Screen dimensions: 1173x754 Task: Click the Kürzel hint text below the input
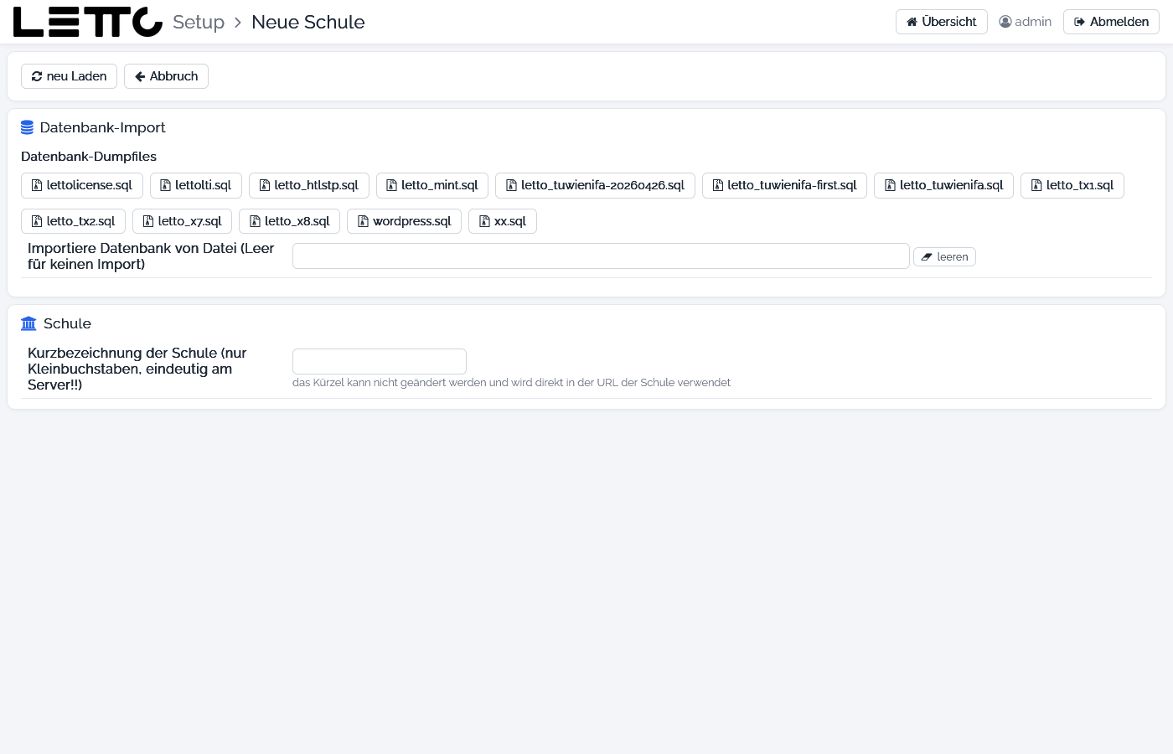(511, 383)
